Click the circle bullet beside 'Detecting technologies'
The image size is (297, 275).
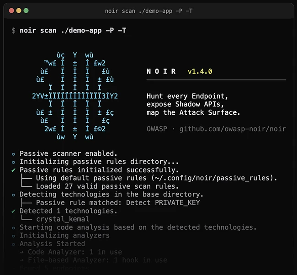point(13,195)
